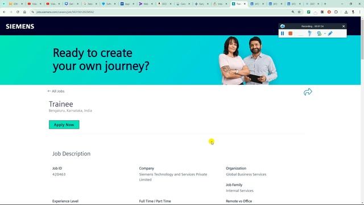Screen dimensions: 364x205
Task: Click the browser back arrow
Action: tap(4, 12)
